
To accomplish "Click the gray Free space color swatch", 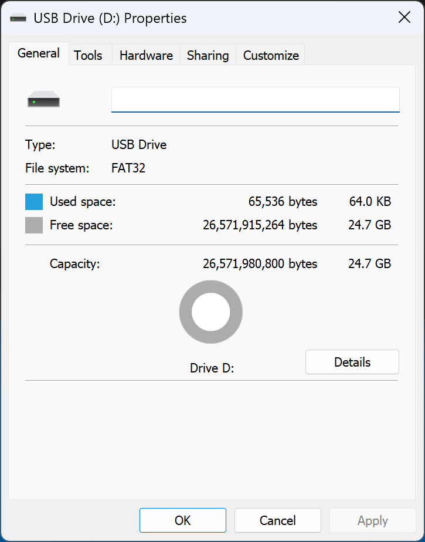I will (x=34, y=225).
